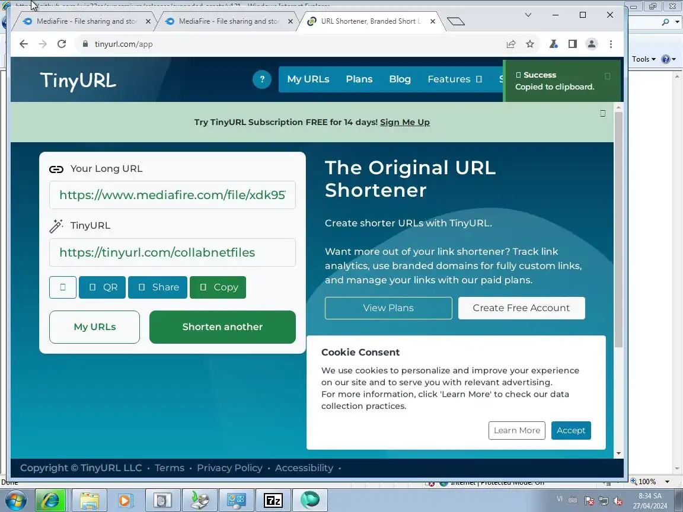683x512 pixels.
Task: Dismiss the Success notification
Action: pyautogui.click(x=607, y=76)
